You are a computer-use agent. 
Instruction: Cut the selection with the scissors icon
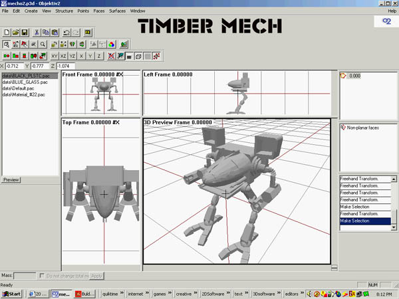[x=37, y=33]
